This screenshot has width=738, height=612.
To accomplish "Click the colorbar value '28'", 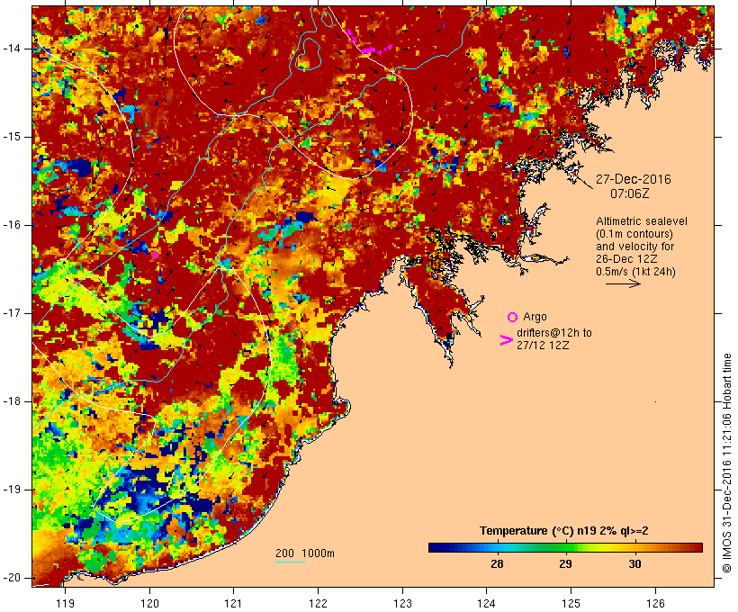I will click(497, 564).
